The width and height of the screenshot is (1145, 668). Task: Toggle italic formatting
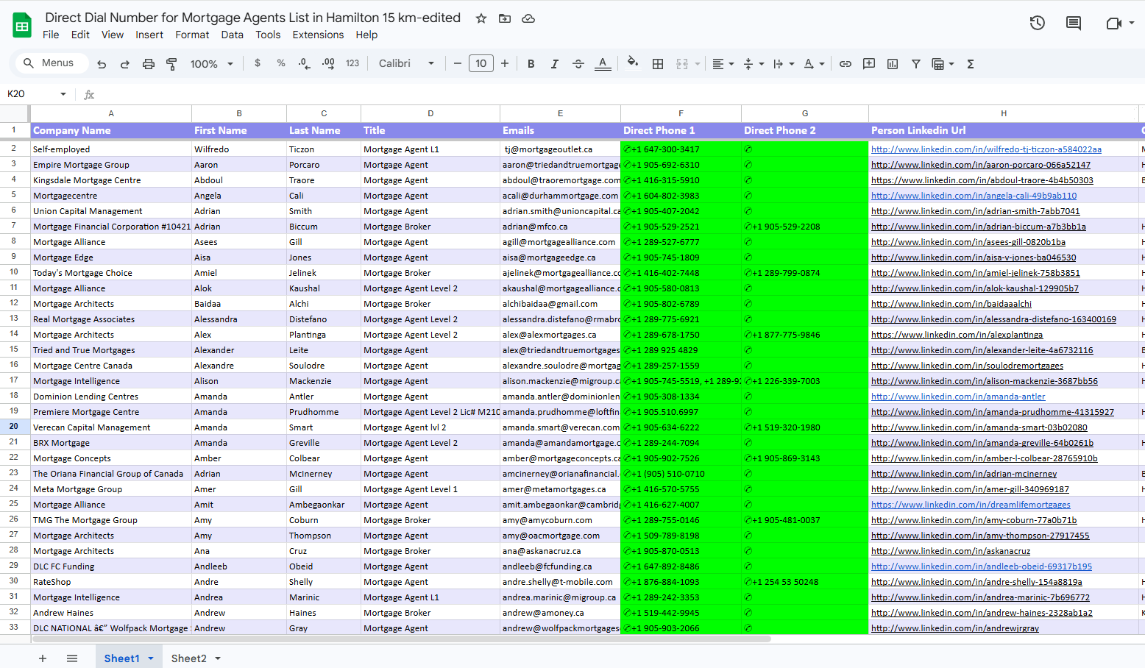tap(555, 64)
